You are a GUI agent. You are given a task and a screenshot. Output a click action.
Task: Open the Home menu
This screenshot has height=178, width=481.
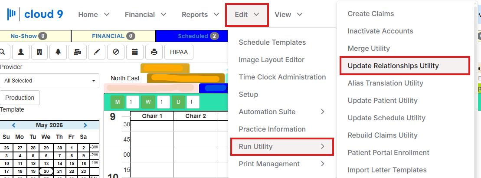pyautogui.click(x=94, y=14)
